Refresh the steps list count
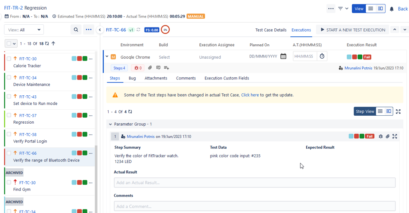This screenshot has height=213, width=409. [x=130, y=112]
